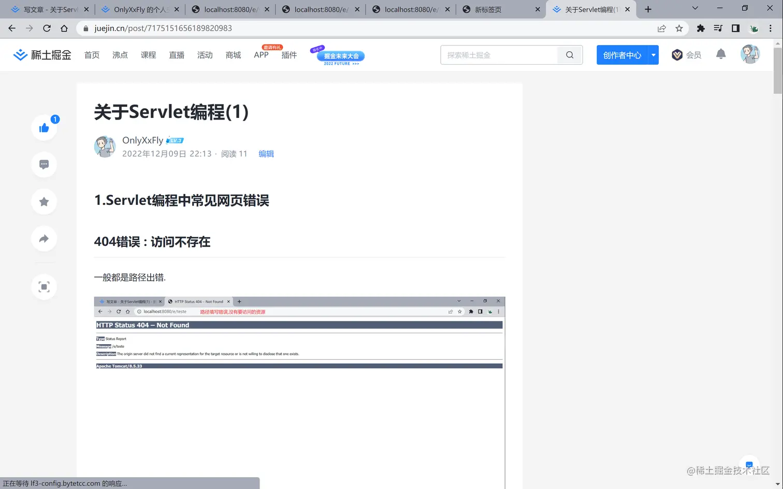Open the 会员 membership link
783x489 pixels.
click(687, 55)
